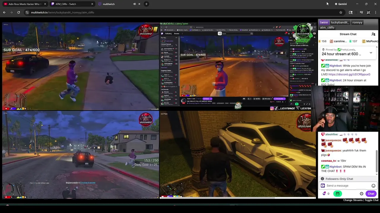Click the Power-ups icon inside message box

click(323, 186)
